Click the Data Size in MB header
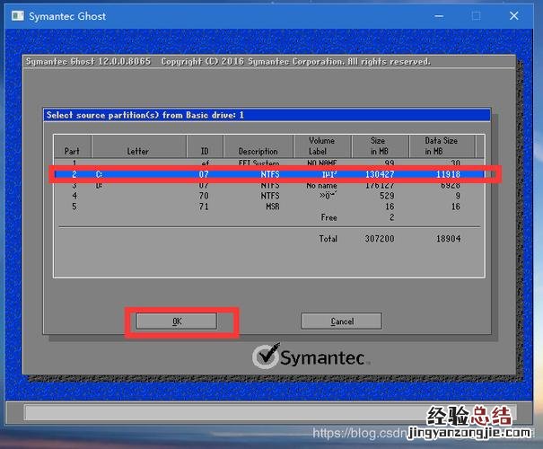The height and width of the screenshot is (449, 543). click(442, 146)
